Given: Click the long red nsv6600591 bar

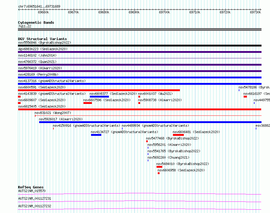Looking at the screenshot, I should [99, 90].
